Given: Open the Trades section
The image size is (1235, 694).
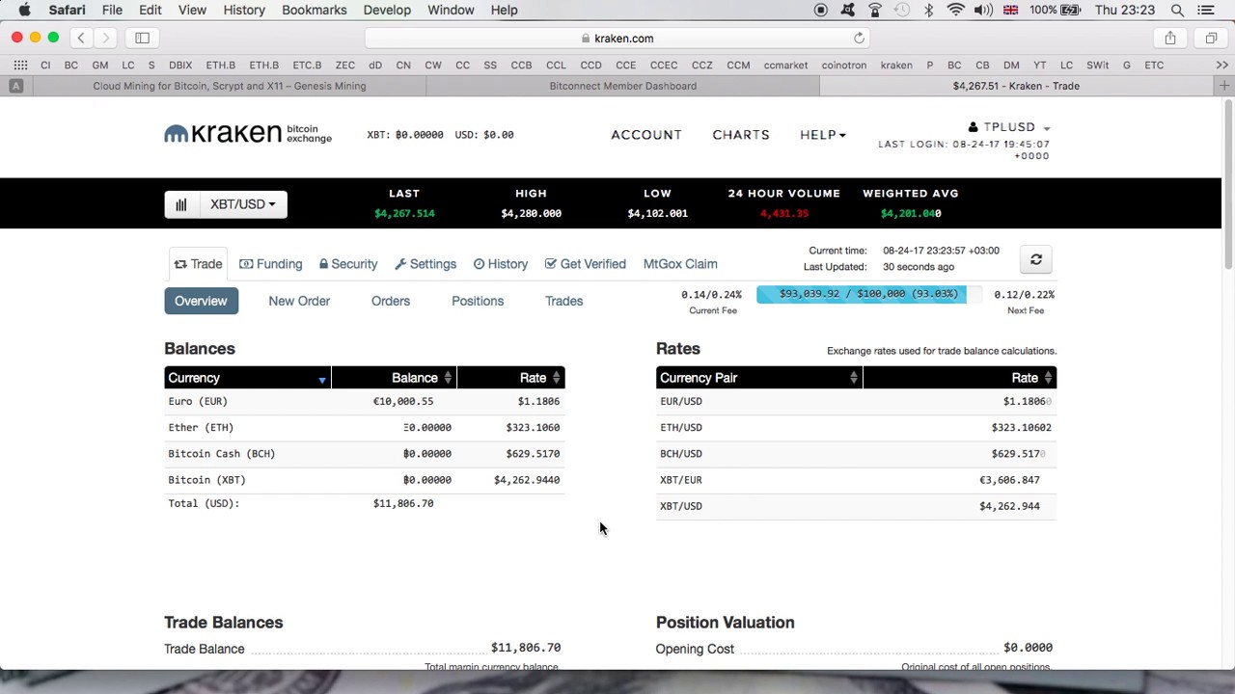Looking at the screenshot, I should (564, 301).
